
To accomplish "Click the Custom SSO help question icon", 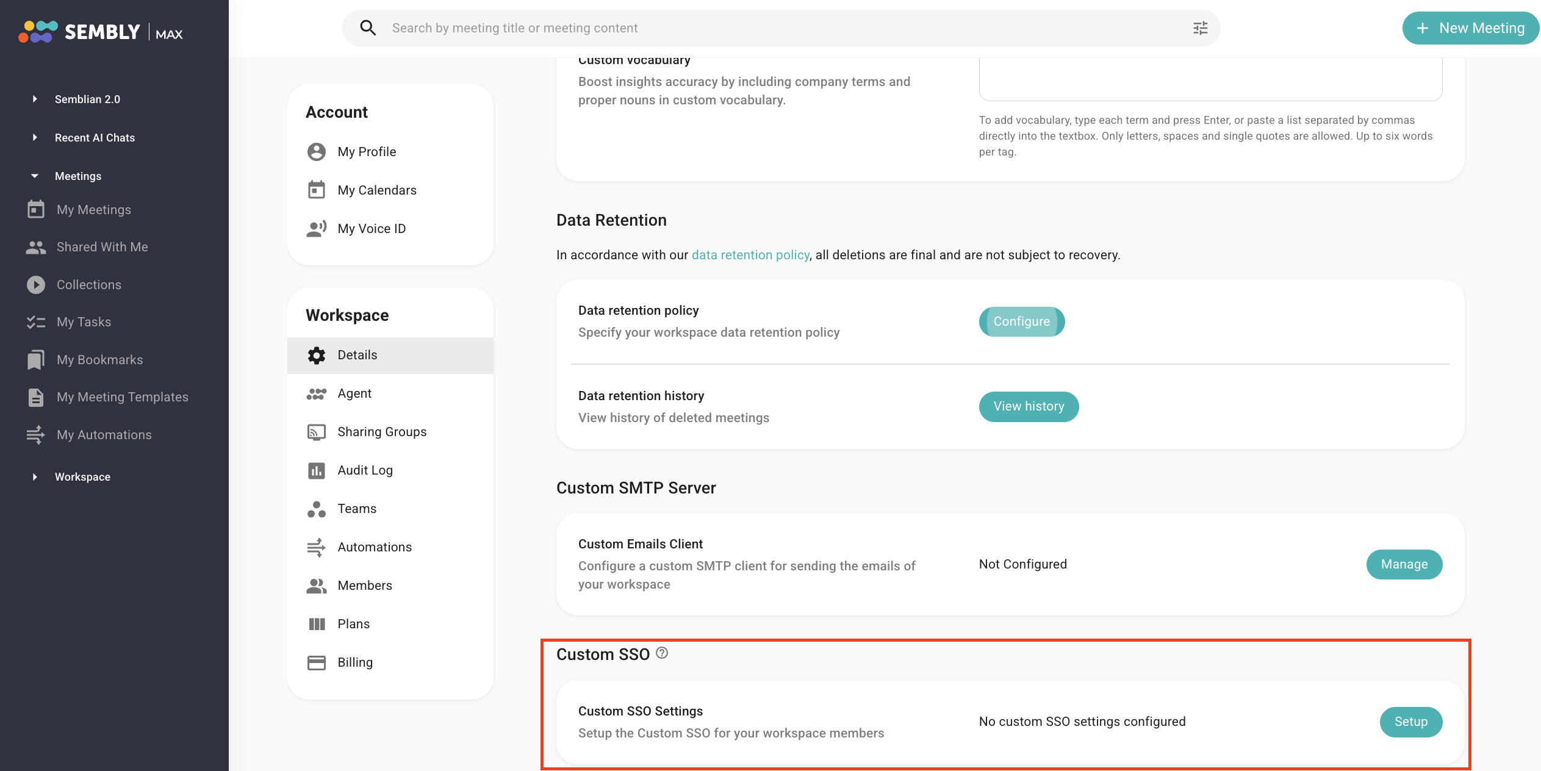I will click(662, 653).
